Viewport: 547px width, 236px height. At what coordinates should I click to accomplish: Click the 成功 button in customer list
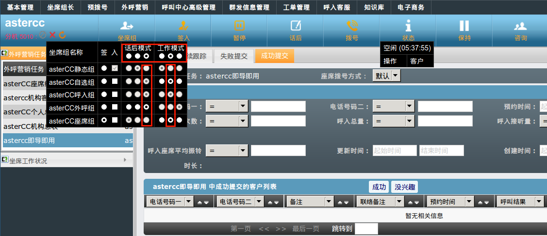pos(379,187)
